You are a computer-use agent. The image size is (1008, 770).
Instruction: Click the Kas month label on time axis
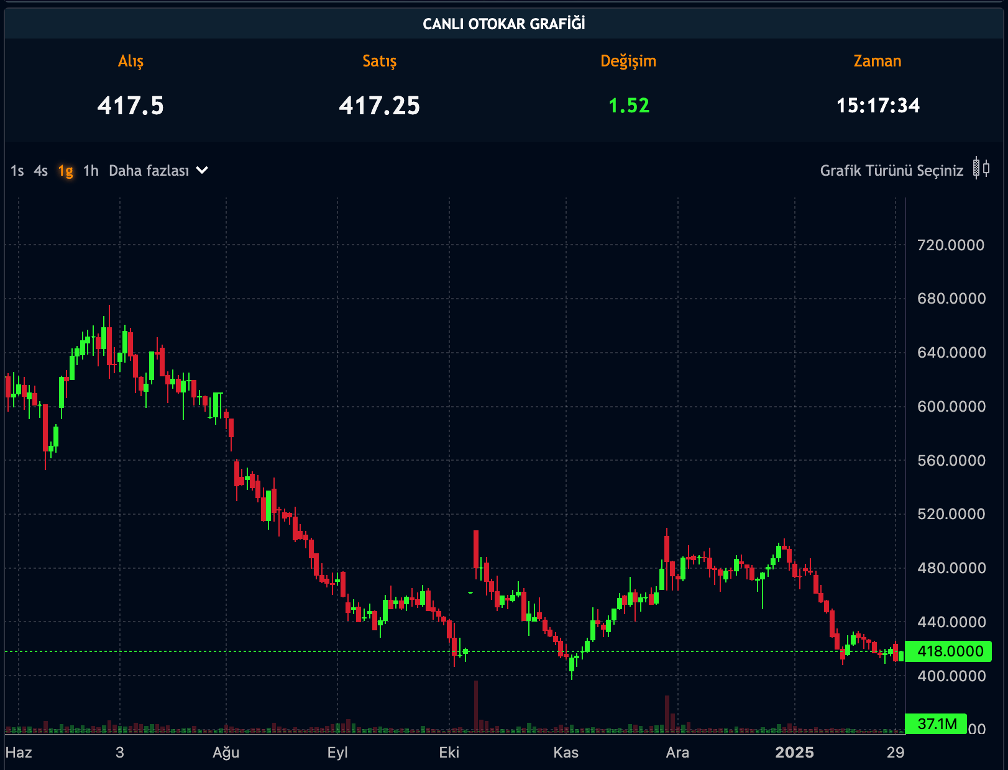point(566,753)
